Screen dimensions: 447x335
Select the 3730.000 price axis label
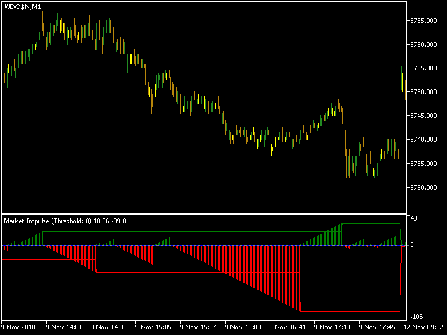pyautogui.click(x=423, y=188)
